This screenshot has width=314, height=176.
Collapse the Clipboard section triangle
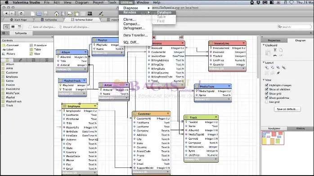(264, 45)
